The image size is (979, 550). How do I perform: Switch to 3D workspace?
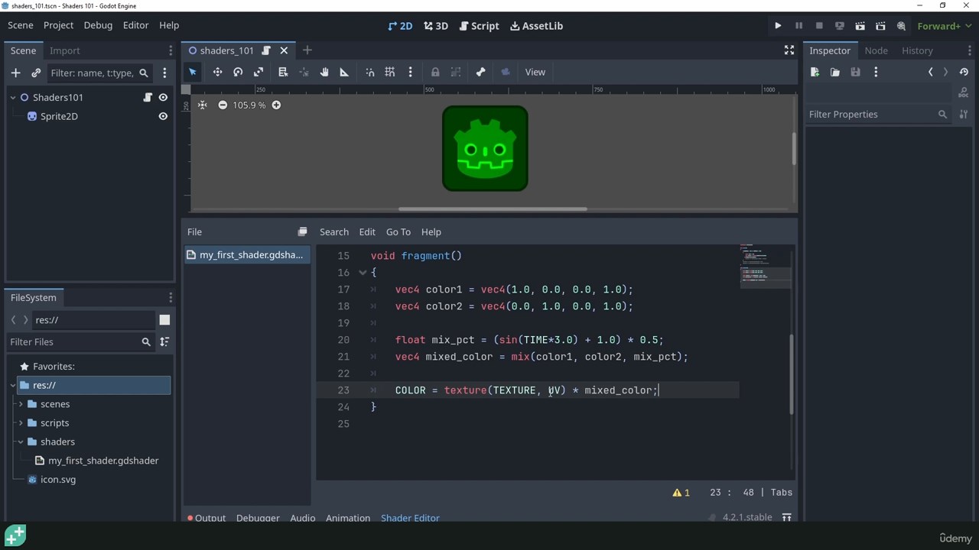click(436, 26)
